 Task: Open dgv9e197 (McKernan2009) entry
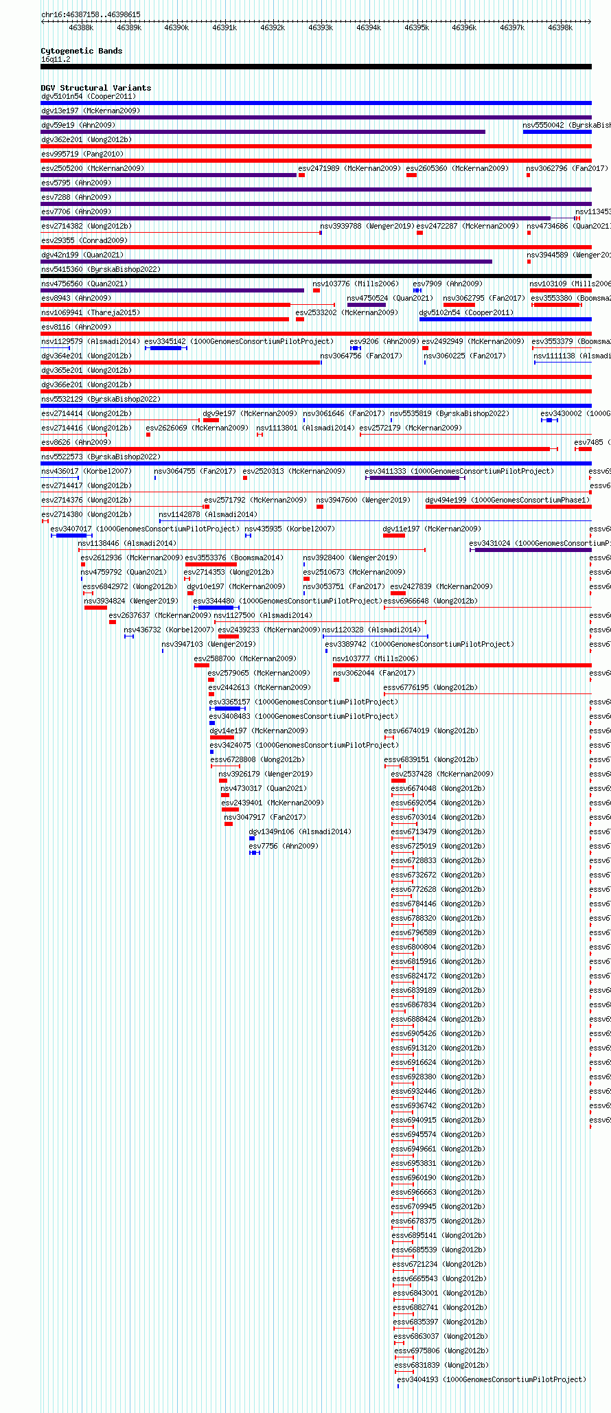click(250, 414)
